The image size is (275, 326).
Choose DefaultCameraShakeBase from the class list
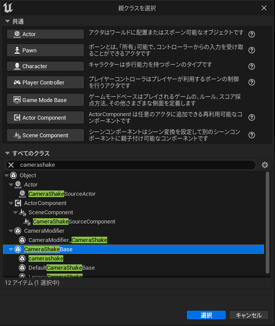coord(62,268)
